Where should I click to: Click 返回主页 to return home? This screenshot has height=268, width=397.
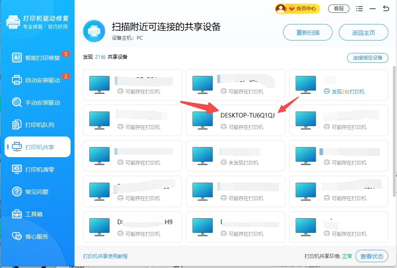363,32
